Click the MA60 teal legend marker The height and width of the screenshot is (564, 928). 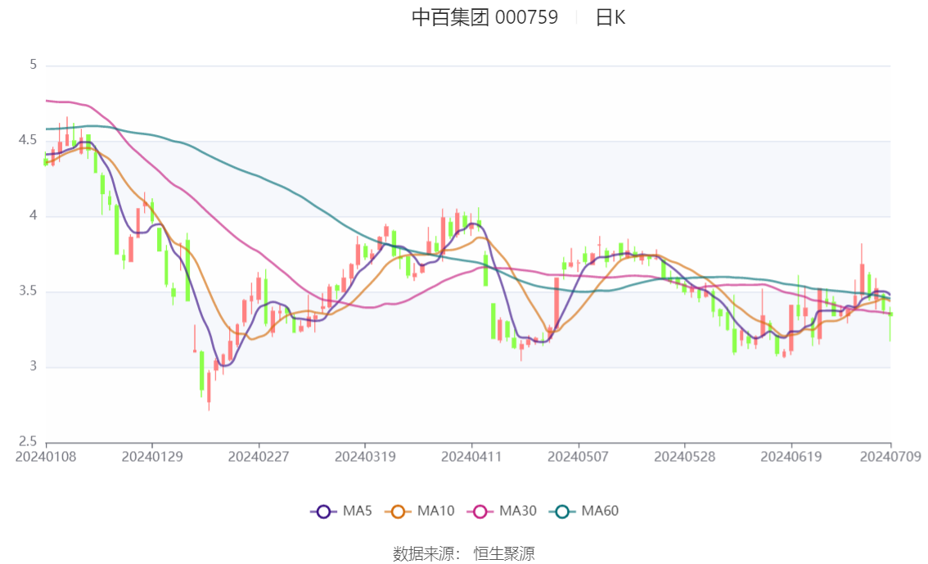(x=562, y=512)
